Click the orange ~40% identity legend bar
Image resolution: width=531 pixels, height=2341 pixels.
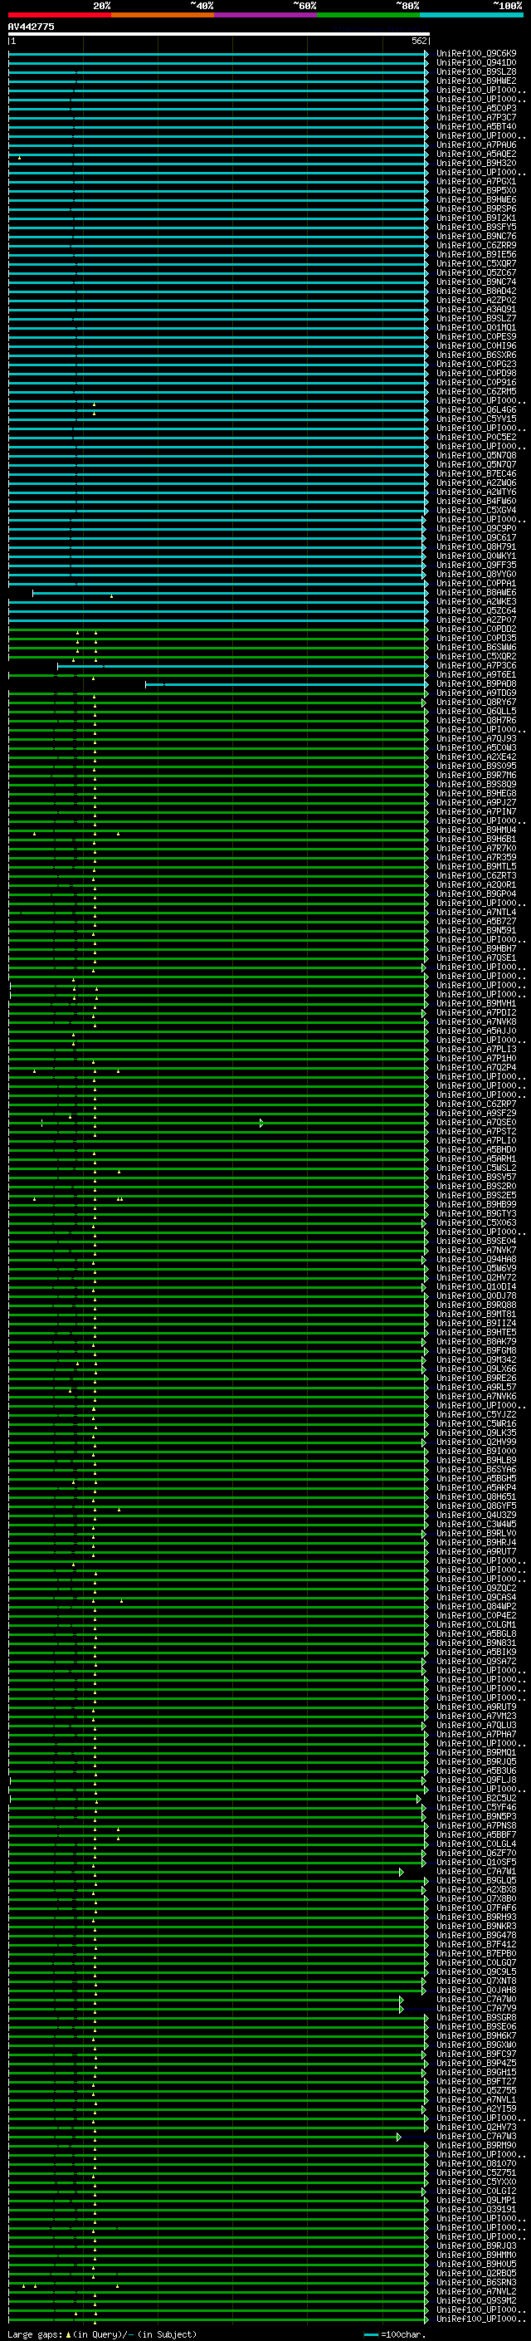point(163,15)
